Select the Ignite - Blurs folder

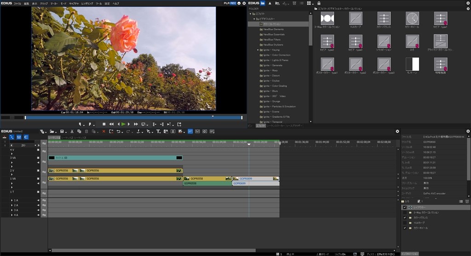click(270, 91)
